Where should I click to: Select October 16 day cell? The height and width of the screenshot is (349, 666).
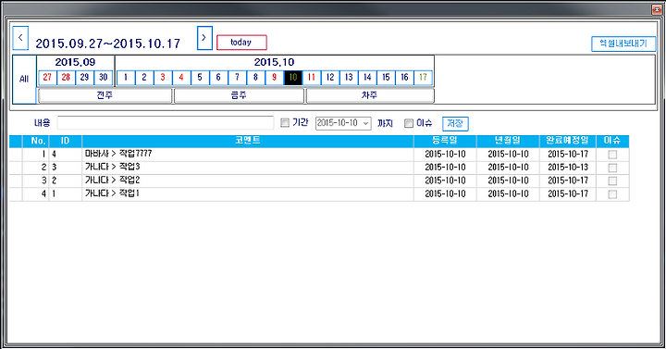tap(405, 78)
